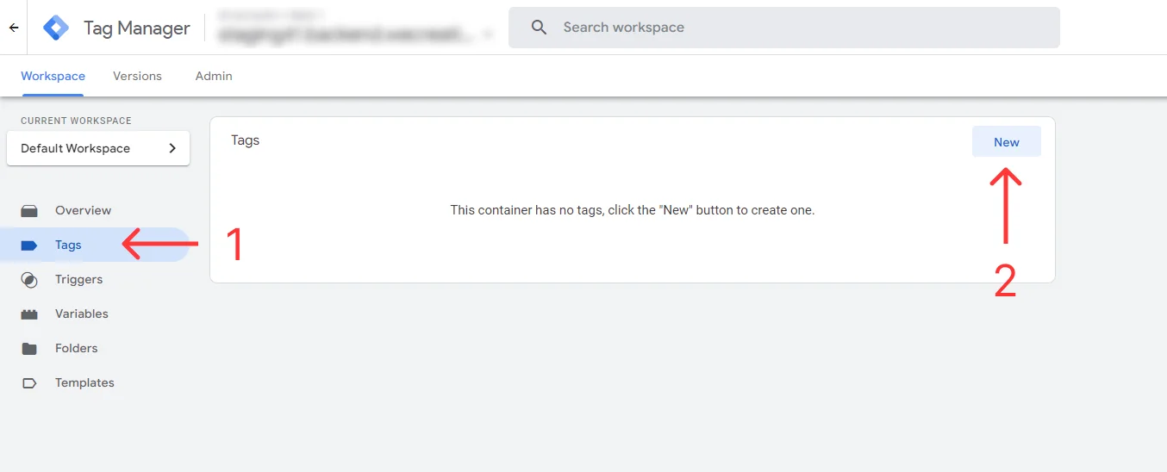
Task: Click the back arrow icon
Action: [x=14, y=28]
